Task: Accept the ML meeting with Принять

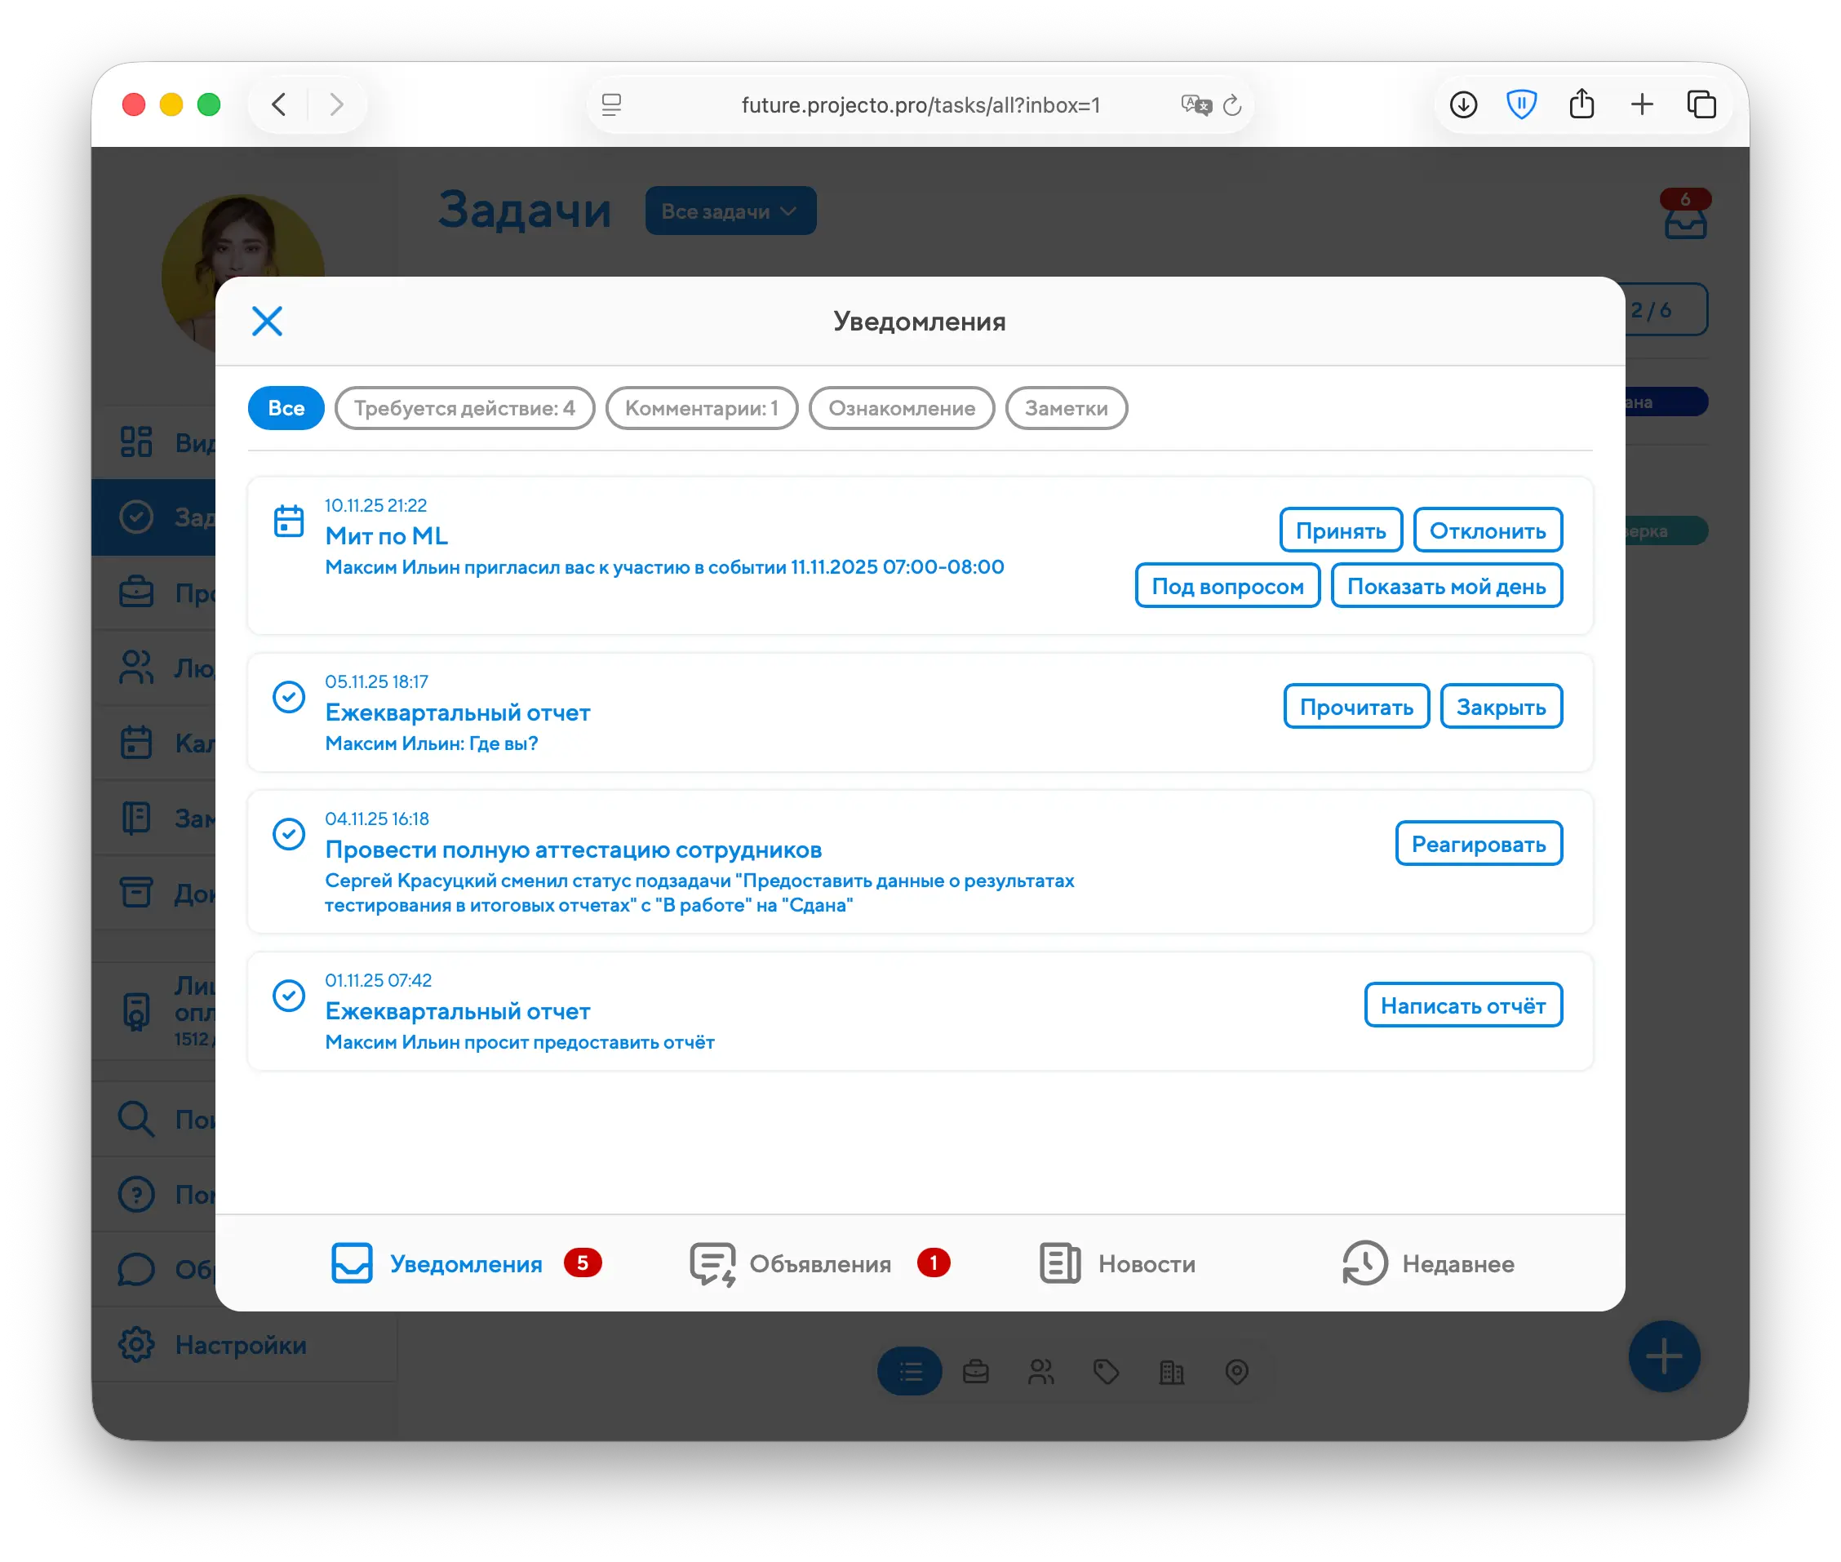Action: 1341,530
